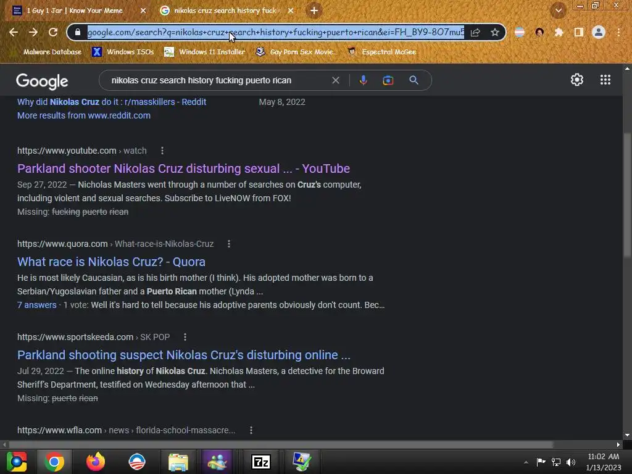The height and width of the screenshot is (474, 632).
Task: Click the clock showing 11:02 AM
Action: (604, 456)
